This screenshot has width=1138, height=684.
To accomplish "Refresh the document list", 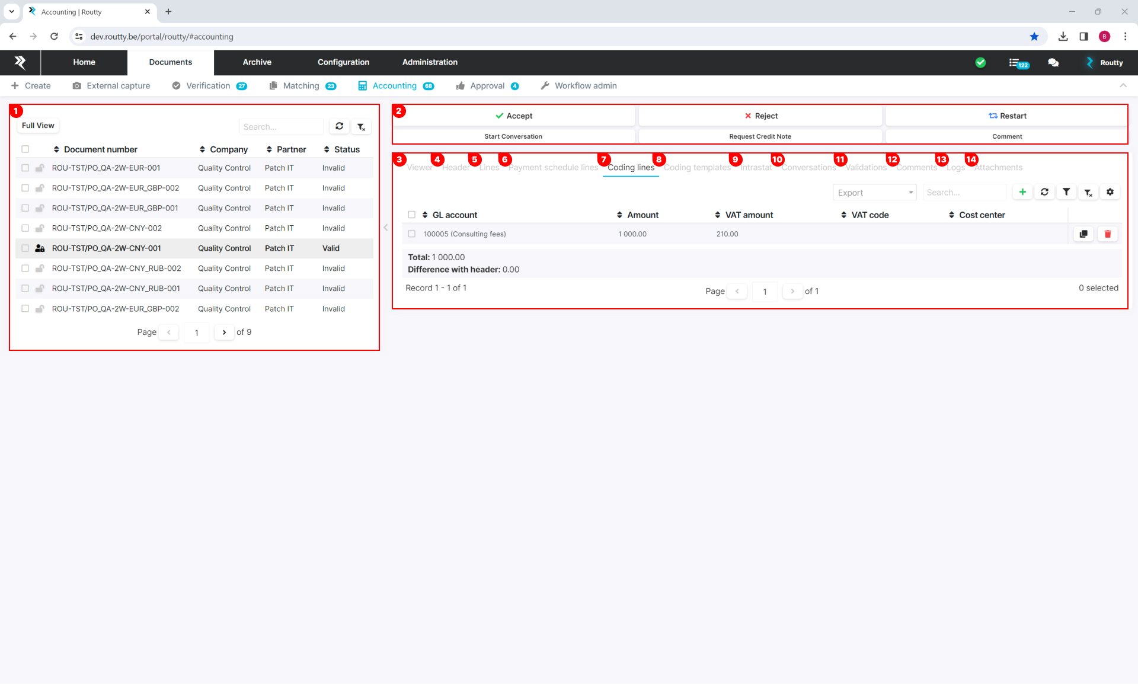I will (339, 126).
